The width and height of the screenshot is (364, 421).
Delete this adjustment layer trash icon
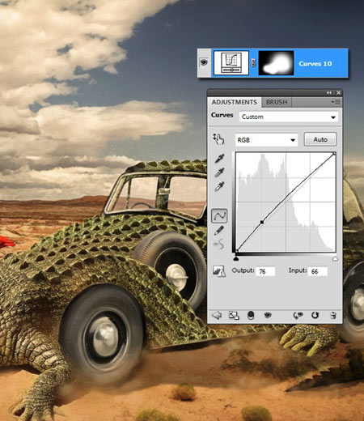point(333,315)
